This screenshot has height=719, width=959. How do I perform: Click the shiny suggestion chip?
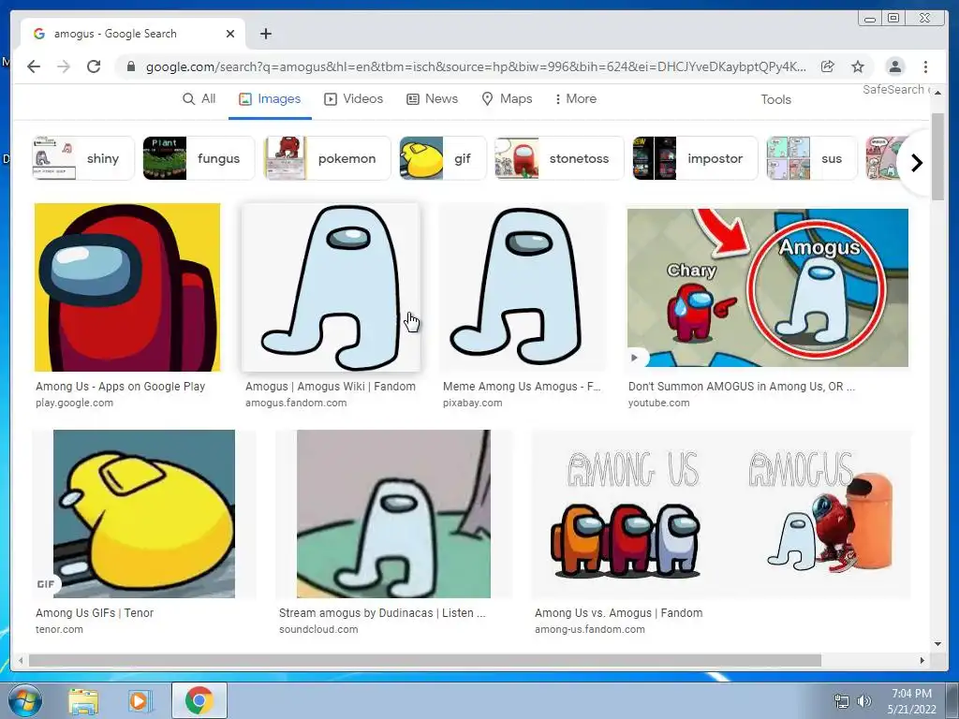tap(82, 158)
